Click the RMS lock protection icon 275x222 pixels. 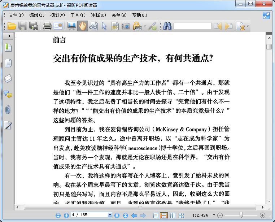coord(137,26)
